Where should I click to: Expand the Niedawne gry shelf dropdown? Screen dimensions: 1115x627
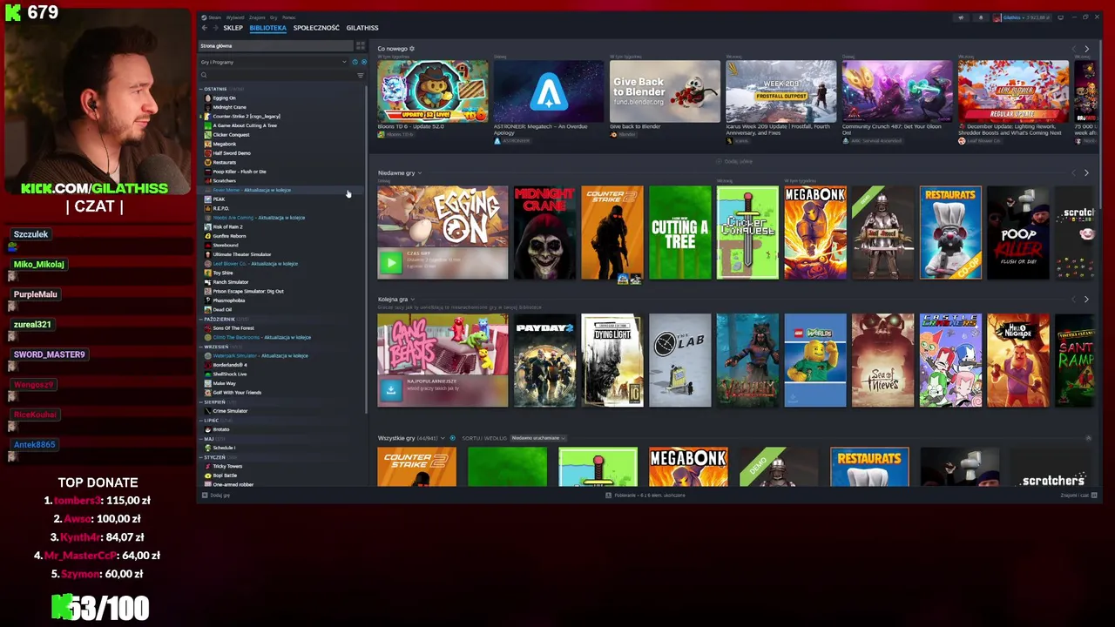coord(420,172)
